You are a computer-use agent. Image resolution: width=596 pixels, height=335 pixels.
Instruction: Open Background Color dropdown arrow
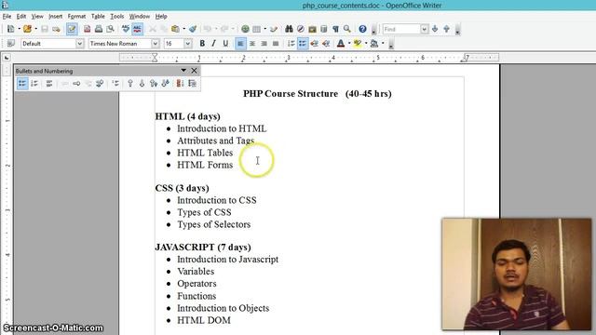point(383,44)
